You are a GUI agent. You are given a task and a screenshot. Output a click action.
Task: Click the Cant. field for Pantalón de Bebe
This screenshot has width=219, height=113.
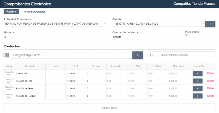55,88
